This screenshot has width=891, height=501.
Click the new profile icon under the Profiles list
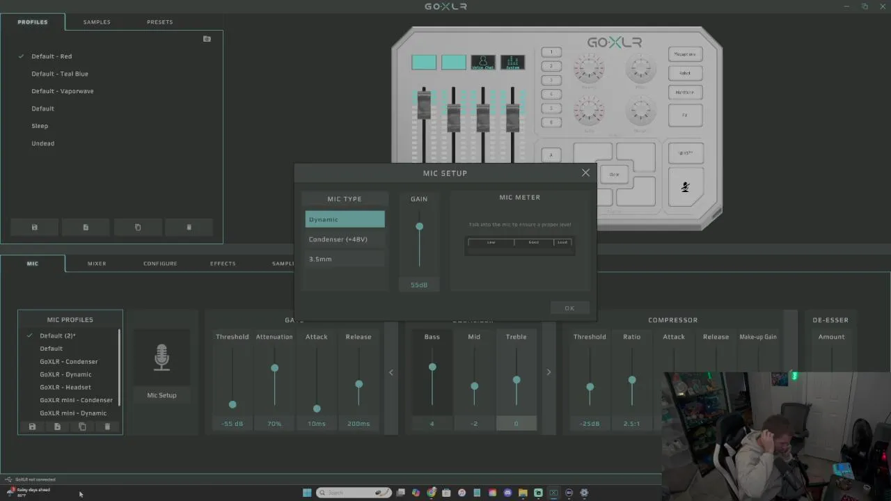[86, 228]
